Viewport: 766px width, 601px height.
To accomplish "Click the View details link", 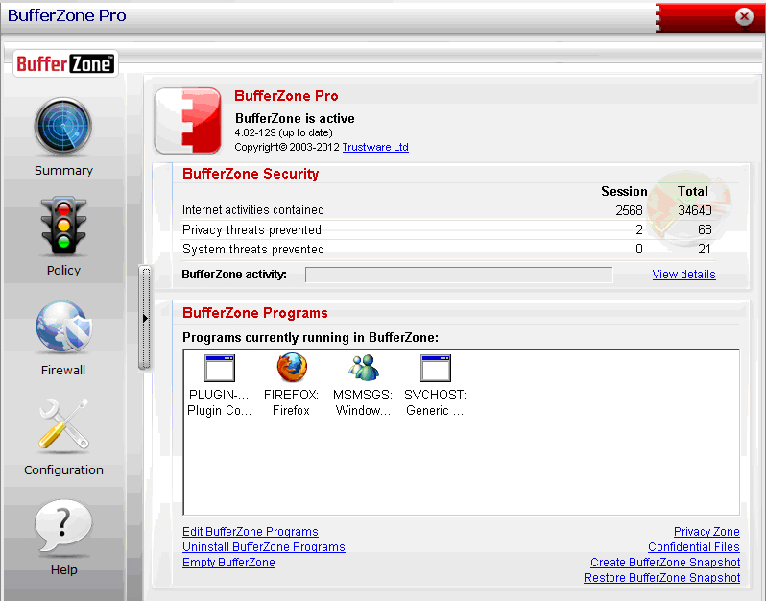I will click(x=683, y=275).
